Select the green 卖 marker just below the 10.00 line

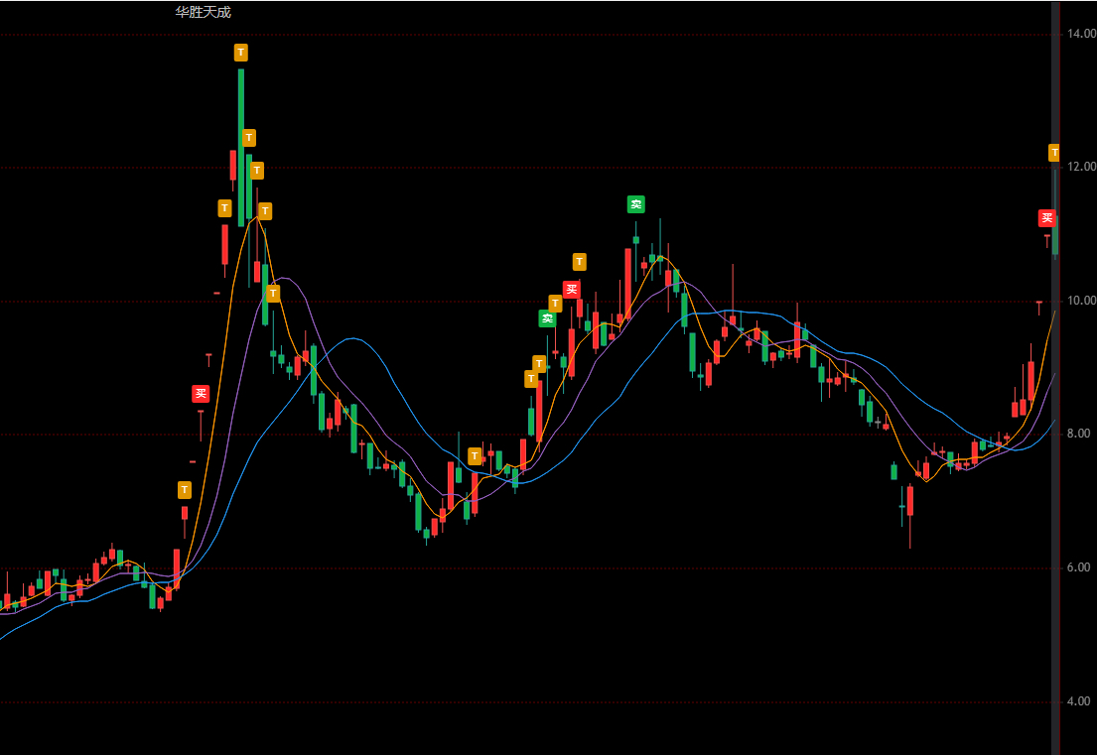coord(547,318)
